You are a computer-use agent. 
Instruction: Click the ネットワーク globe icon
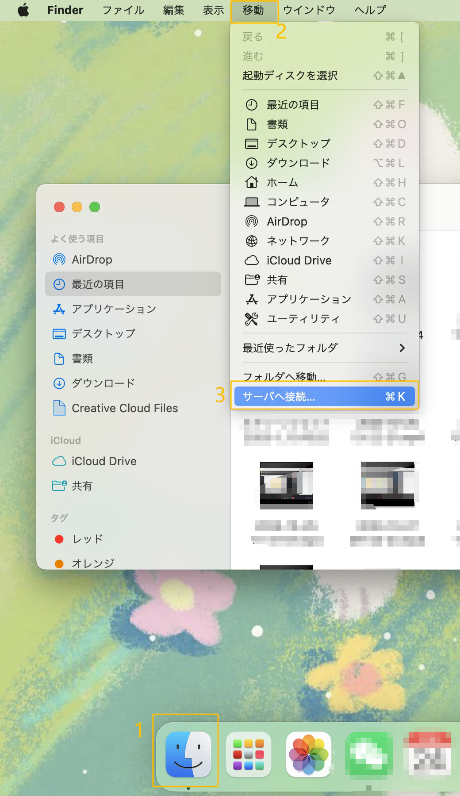(x=251, y=241)
